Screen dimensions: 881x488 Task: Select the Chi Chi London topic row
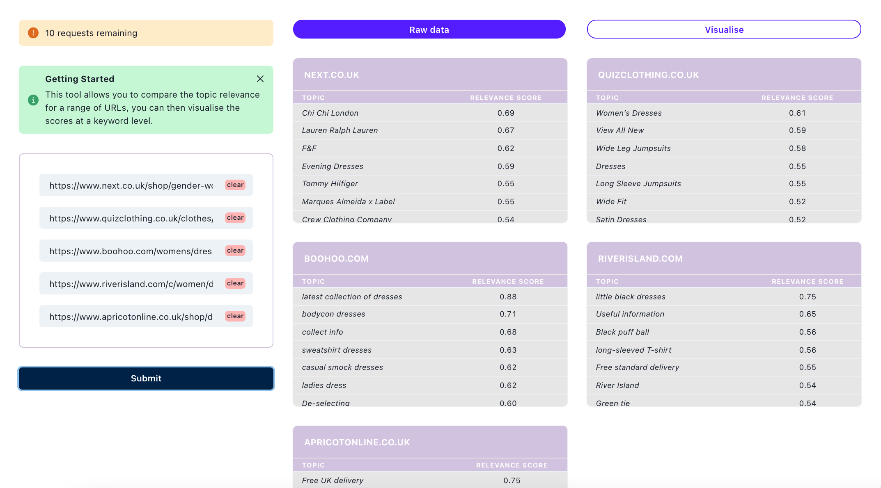[430, 113]
